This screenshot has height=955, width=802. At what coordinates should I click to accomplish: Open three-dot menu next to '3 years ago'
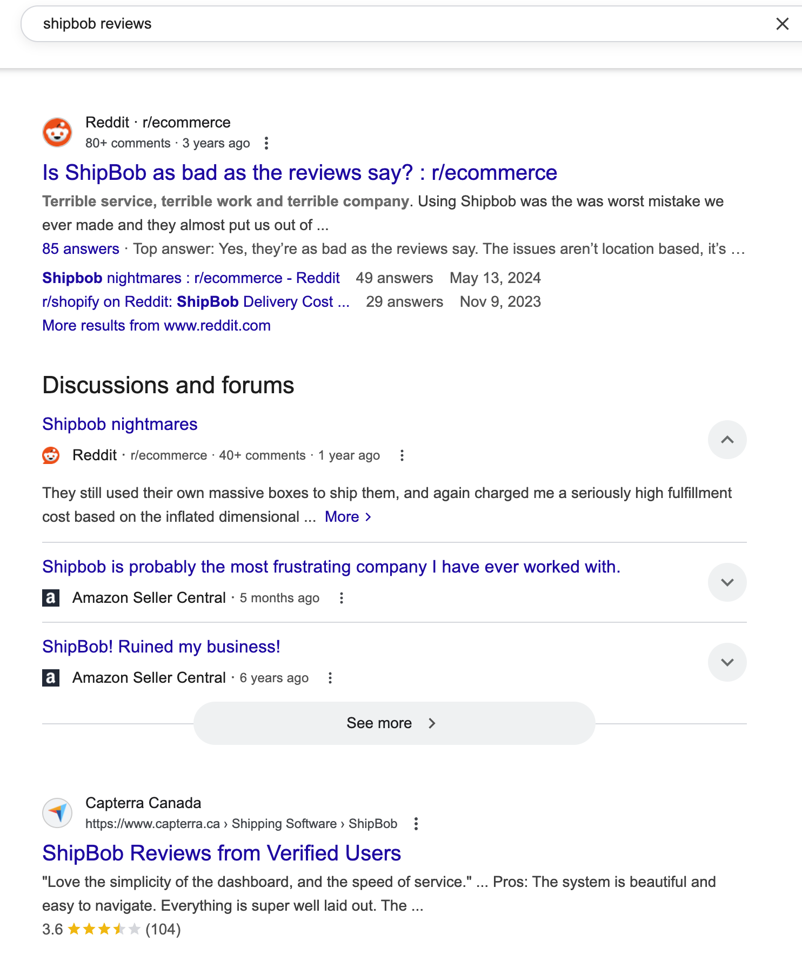point(266,143)
